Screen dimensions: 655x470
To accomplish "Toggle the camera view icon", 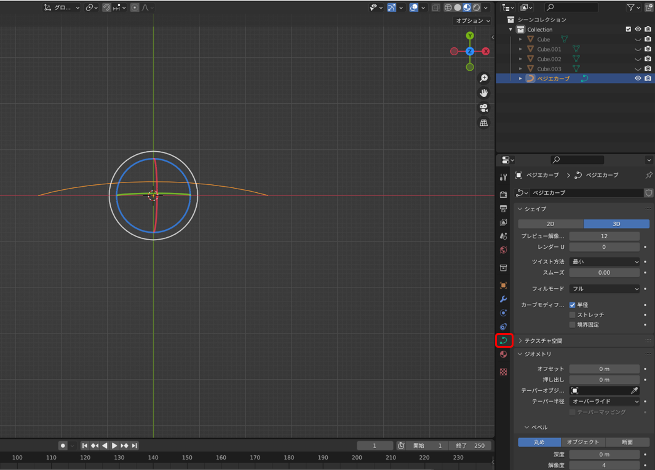I will tap(484, 108).
